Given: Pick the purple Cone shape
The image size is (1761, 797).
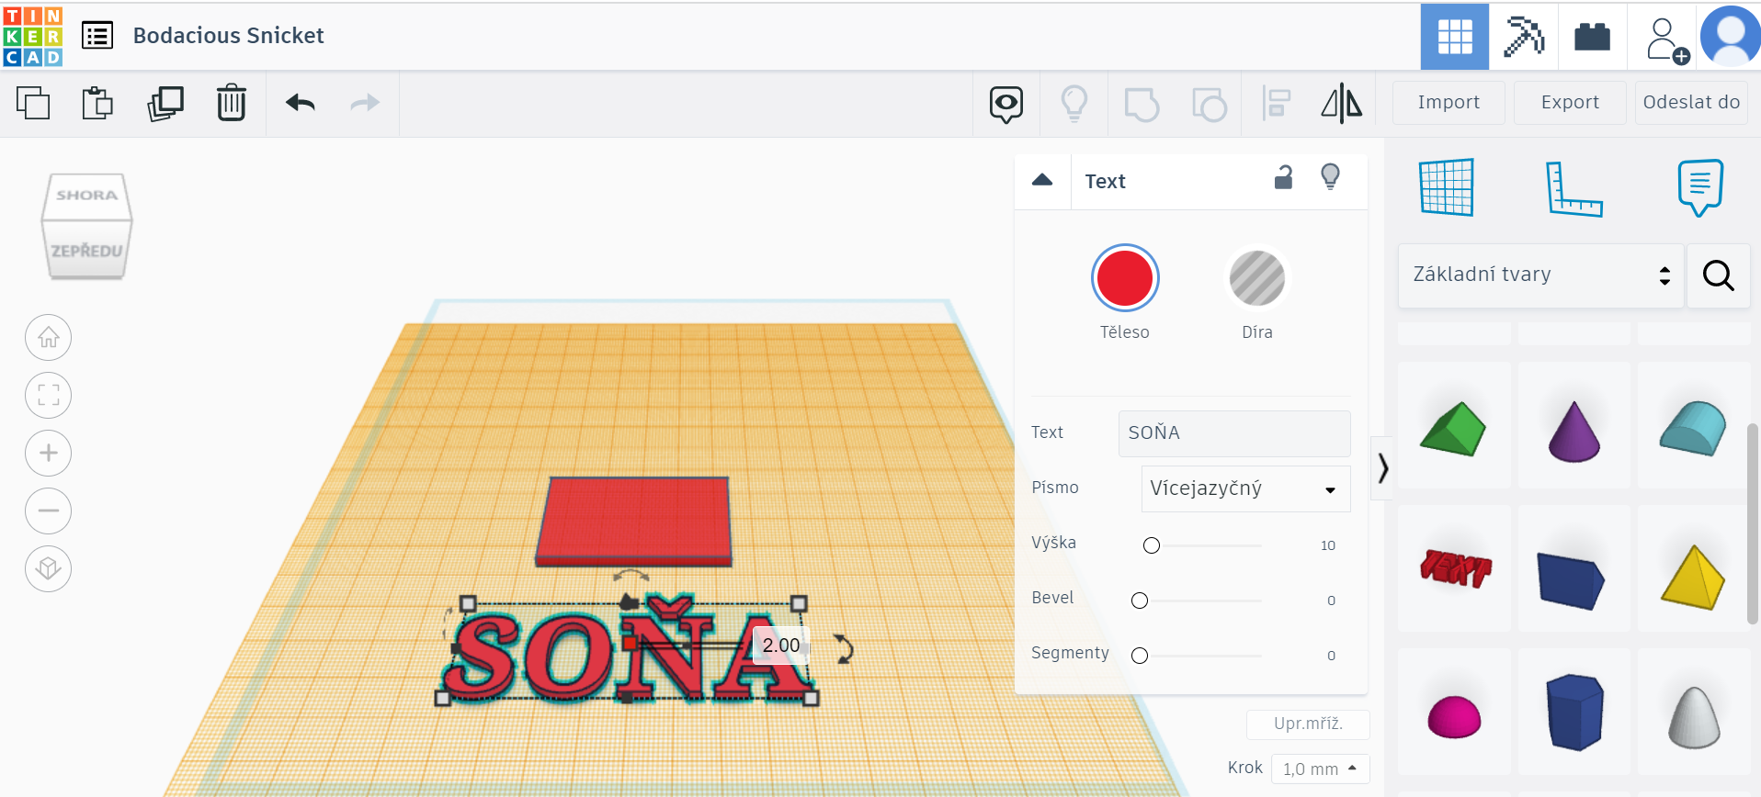Looking at the screenshot, I should click(x=1574, y=425).
